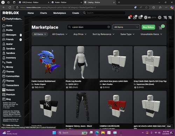Open friend requests icon in header

(135, 17)
